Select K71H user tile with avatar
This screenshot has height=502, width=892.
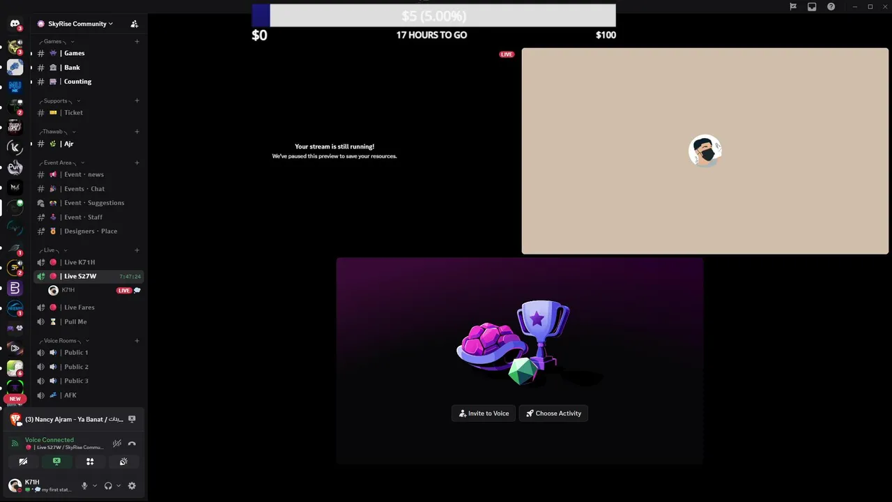click(x=705, y=151)
